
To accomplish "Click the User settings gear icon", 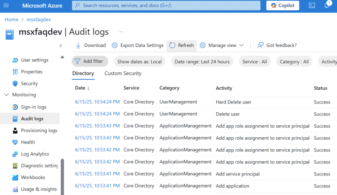I will 15,60.
